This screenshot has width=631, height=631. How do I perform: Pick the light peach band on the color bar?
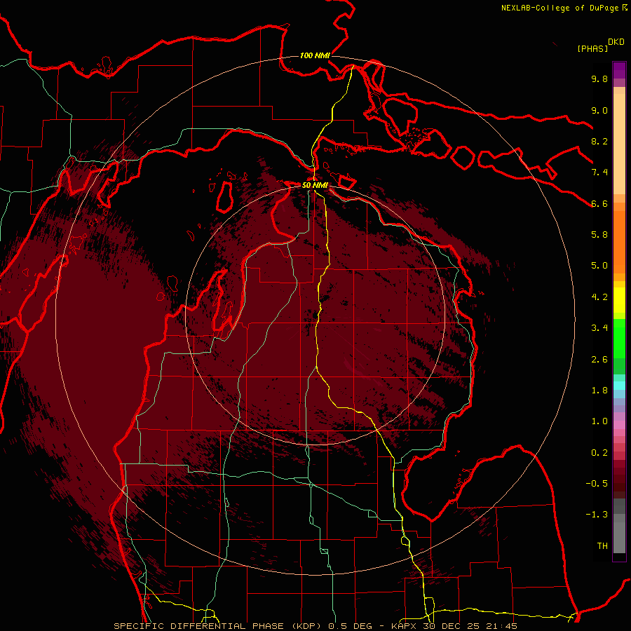pyautogui.click(x=619, y=145)
